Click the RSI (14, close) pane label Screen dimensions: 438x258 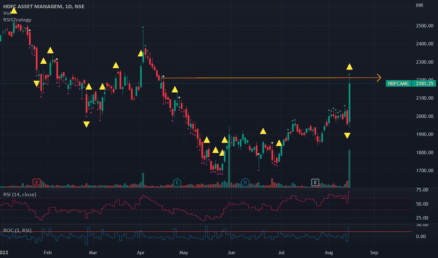pyautogui.click(x=20, y=194)
